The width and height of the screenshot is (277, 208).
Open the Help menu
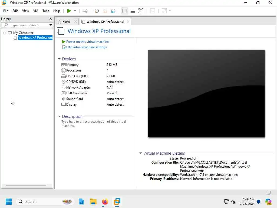pos(57,11)
